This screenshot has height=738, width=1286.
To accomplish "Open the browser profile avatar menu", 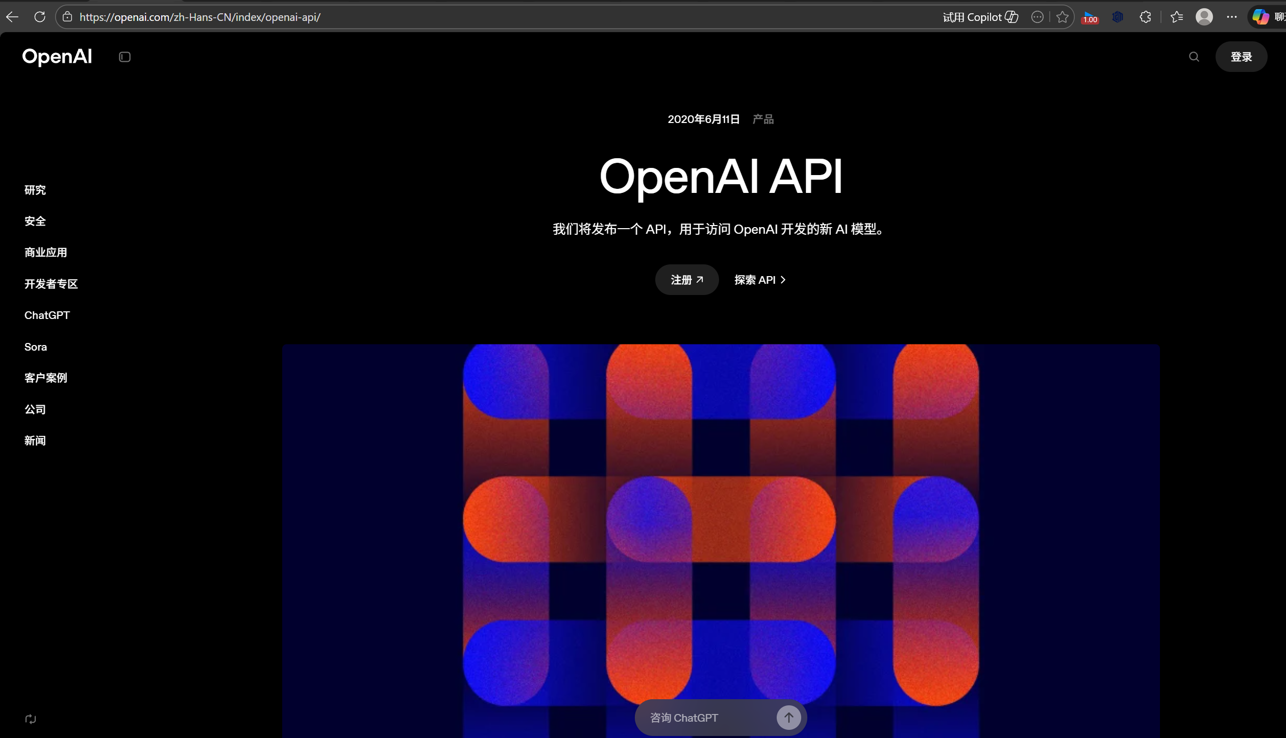I will pos(1204,16).
